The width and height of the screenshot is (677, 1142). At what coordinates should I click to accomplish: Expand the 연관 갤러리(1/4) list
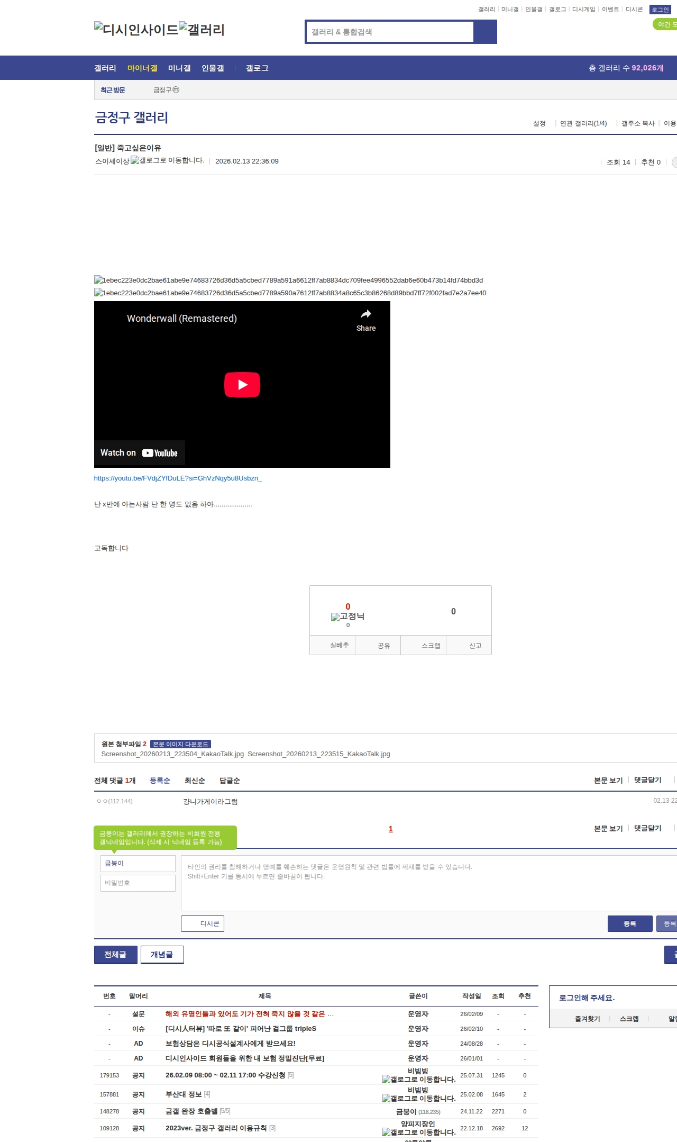583,123
